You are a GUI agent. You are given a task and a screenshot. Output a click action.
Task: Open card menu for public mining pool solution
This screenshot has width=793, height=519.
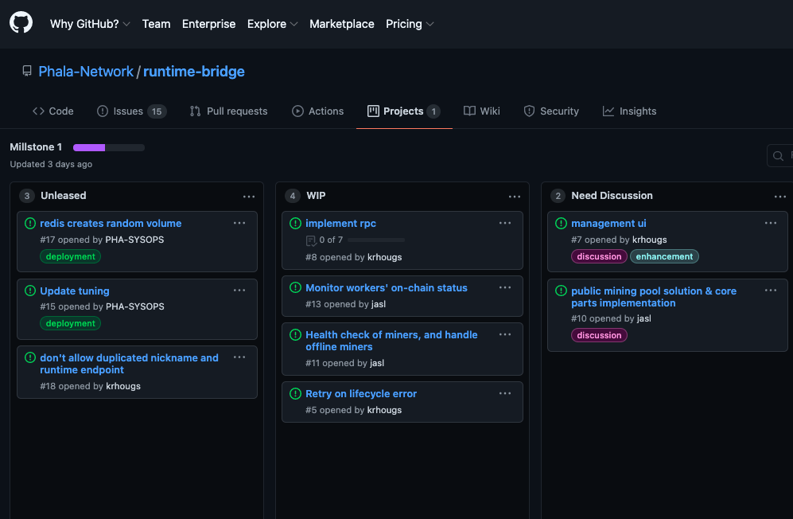click(770, 290)
